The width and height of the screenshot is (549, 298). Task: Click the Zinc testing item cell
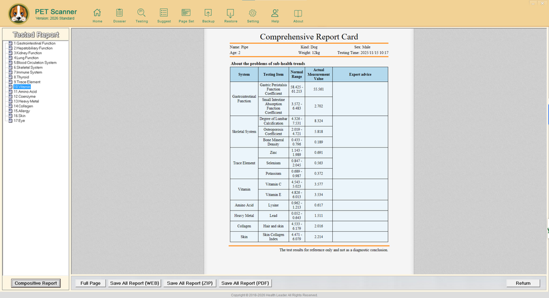[x=273, y=152]
